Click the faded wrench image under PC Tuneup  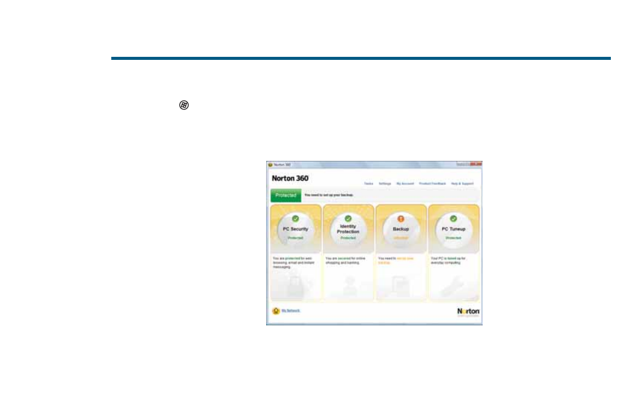pyautogui.click(x=452, y=286)
